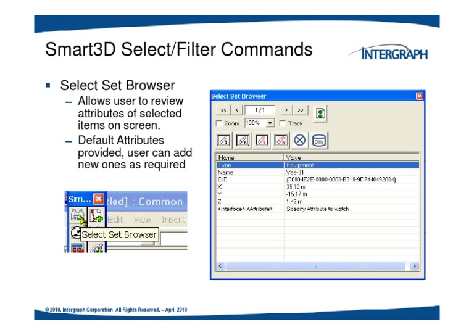Image resolution: width=474 pixels, height=335 pixels.
Task: Click the green export document icon
Action: click(x=320, y=114)
